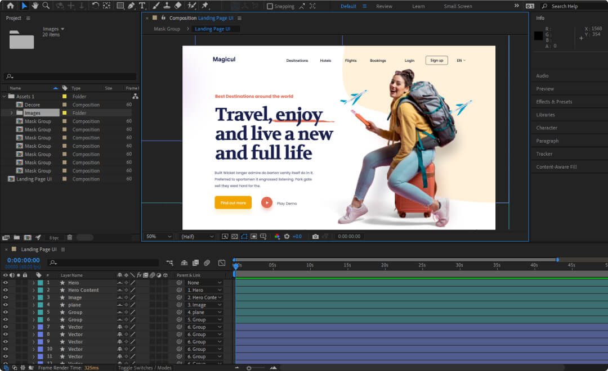Select the Hand tool
The height and width of the screenshot is (371, 608).
35,6
